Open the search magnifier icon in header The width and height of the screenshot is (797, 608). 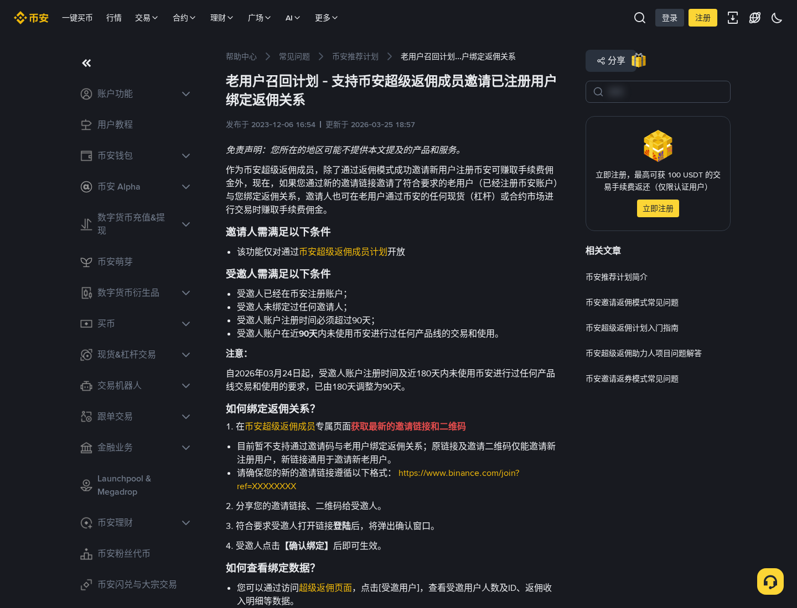(640, 18)
